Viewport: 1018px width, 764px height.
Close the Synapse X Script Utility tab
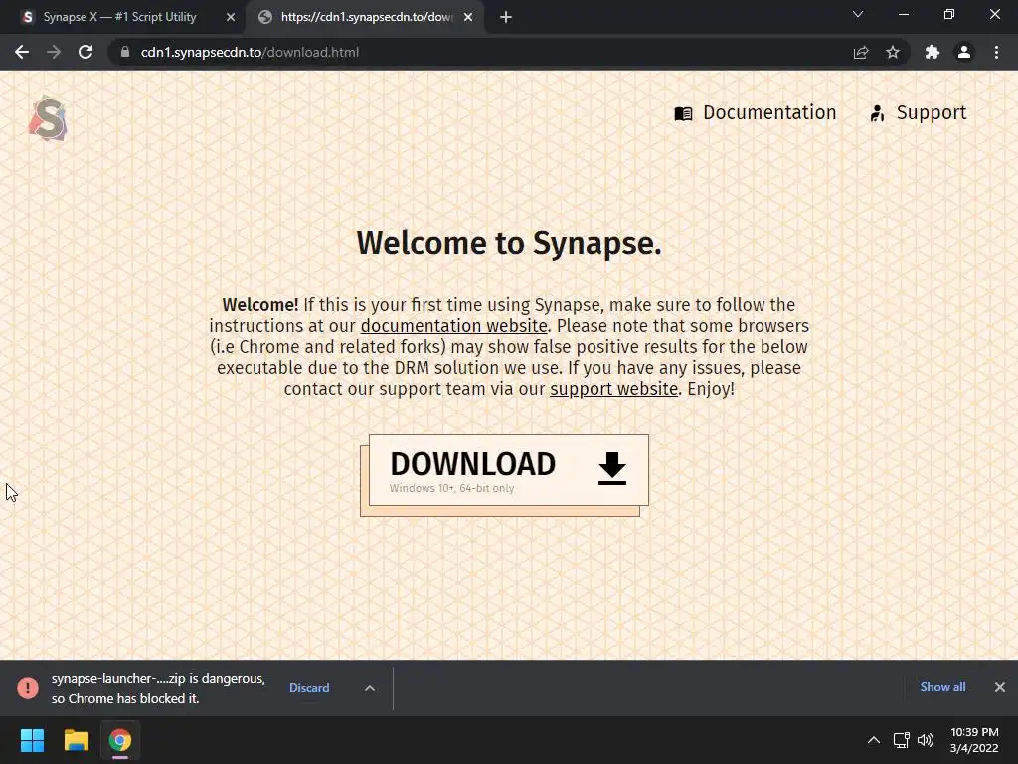[231, 17]
